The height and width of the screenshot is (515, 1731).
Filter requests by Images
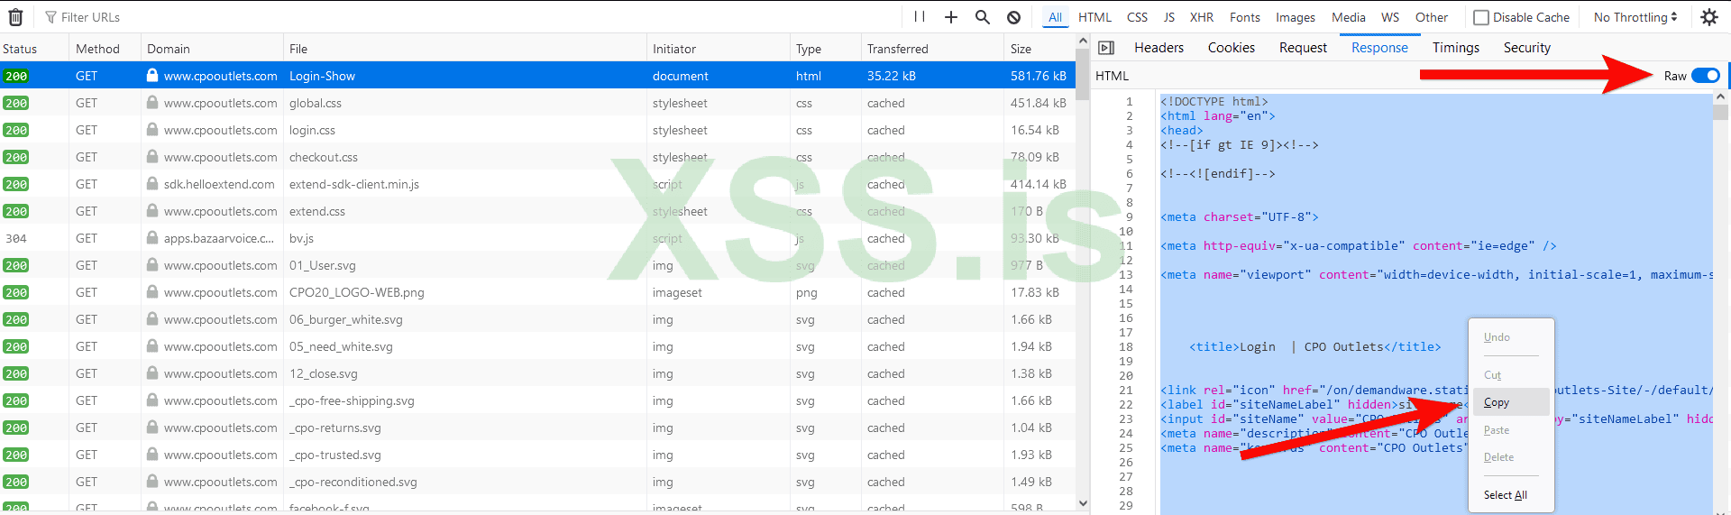coord(1295,17)
